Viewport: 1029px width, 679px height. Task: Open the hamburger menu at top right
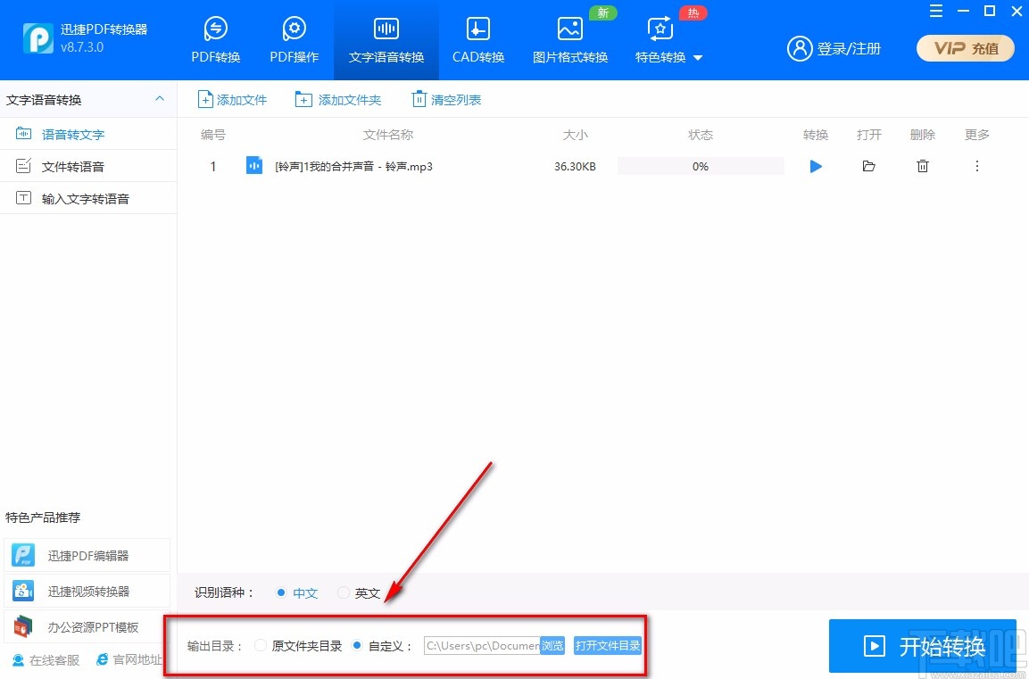tap(935, 12)
